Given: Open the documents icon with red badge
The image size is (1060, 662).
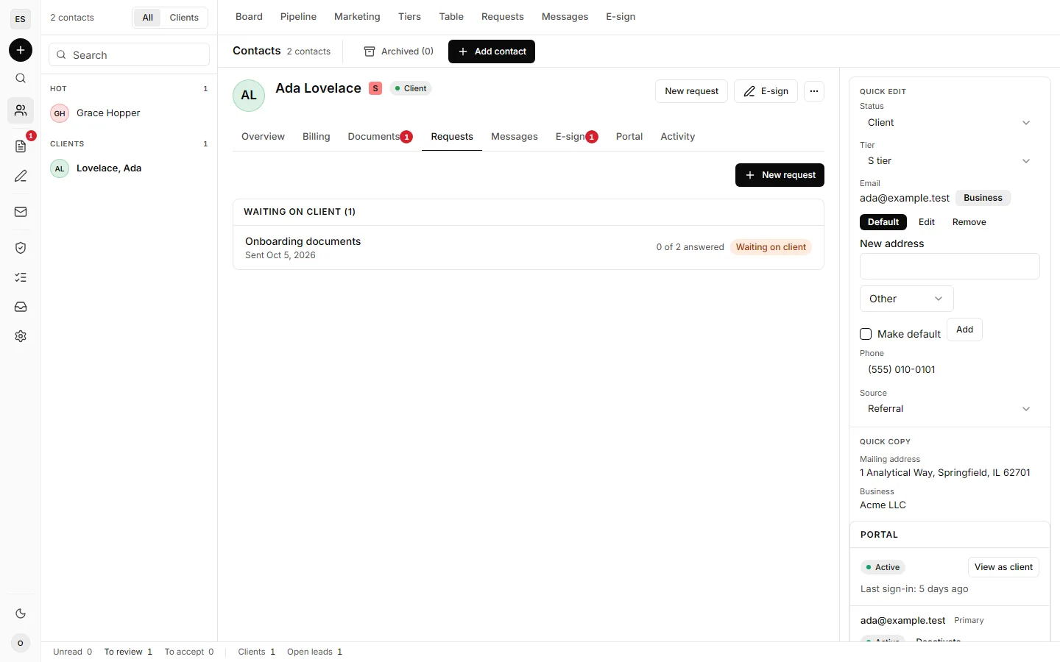Looking at the screenshot, I should click(x=21, y=146).
